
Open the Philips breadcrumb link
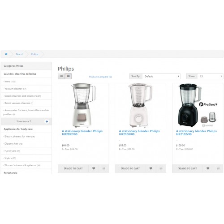(x=34, y=54)
